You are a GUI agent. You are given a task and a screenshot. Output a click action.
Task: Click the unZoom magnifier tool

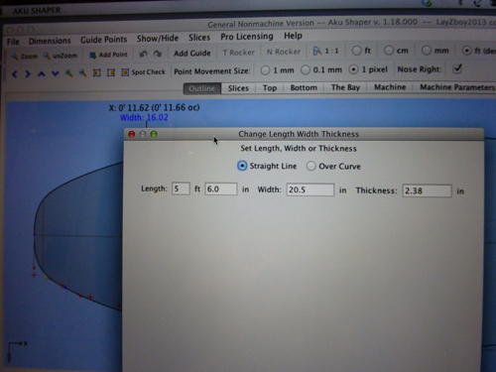click(x=60, y=56)
